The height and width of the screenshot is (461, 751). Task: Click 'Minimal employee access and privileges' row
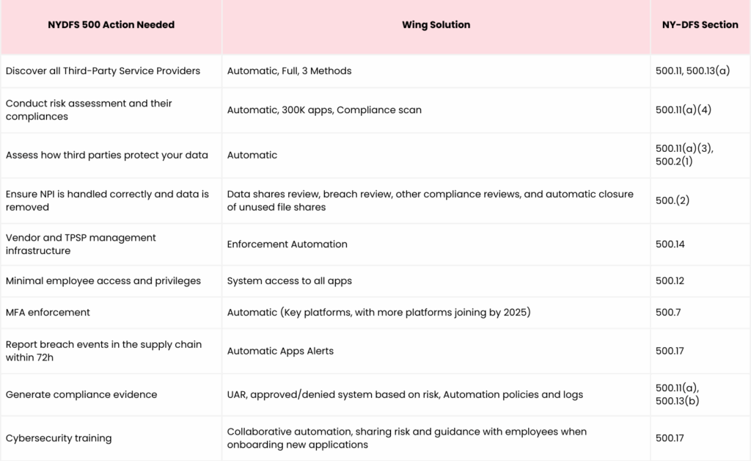(x=375, y=281)
